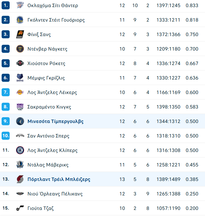Open the Portland Trail Blazers logo
The width and height of the screenshot is (205, 217).
point(20,179)
